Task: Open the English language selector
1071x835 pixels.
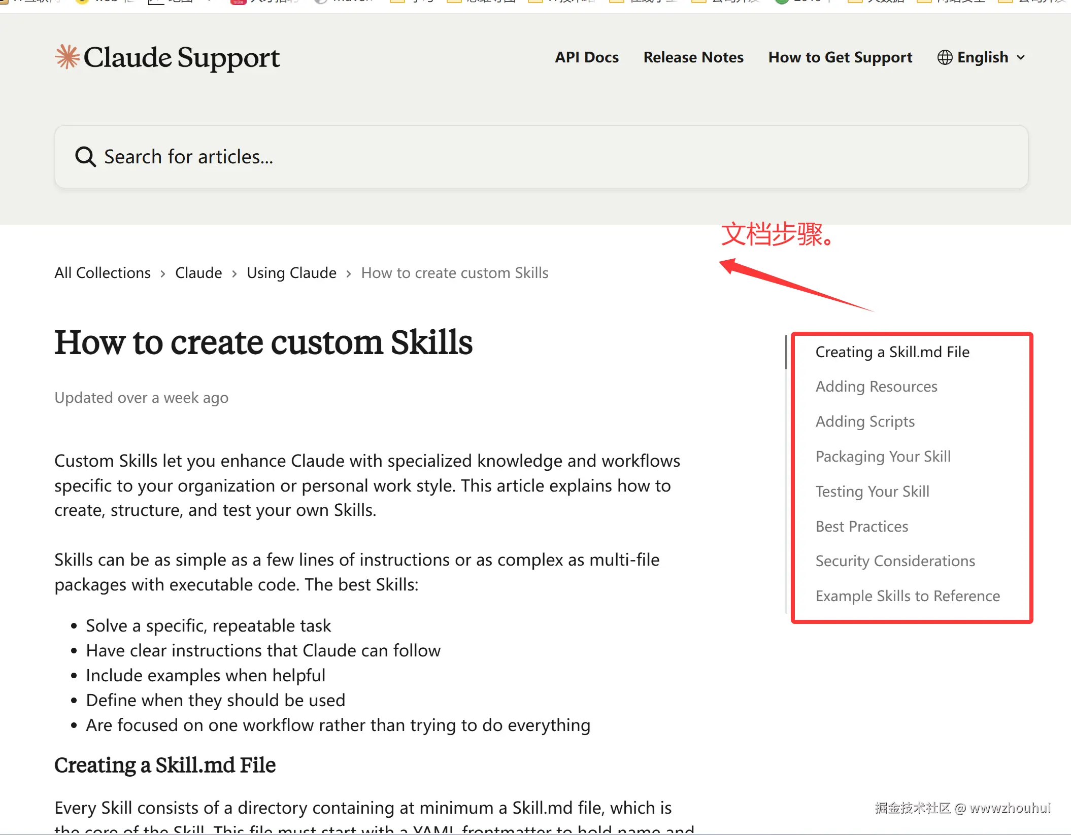Action: 982,57
